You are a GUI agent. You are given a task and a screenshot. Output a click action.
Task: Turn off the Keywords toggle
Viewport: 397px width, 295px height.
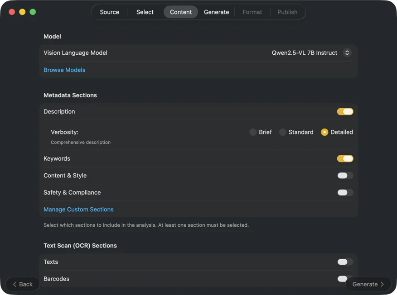click(345, 158)
